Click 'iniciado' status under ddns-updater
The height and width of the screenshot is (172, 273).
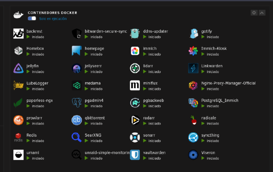pyautogui.click(x=154, y=37)
